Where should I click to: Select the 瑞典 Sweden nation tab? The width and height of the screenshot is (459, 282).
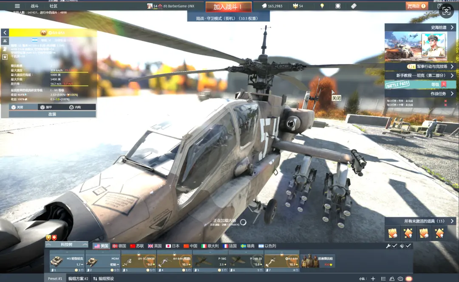[x=248, y=246]
